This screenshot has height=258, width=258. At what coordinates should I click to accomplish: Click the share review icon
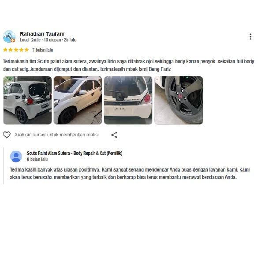(114, 135)
